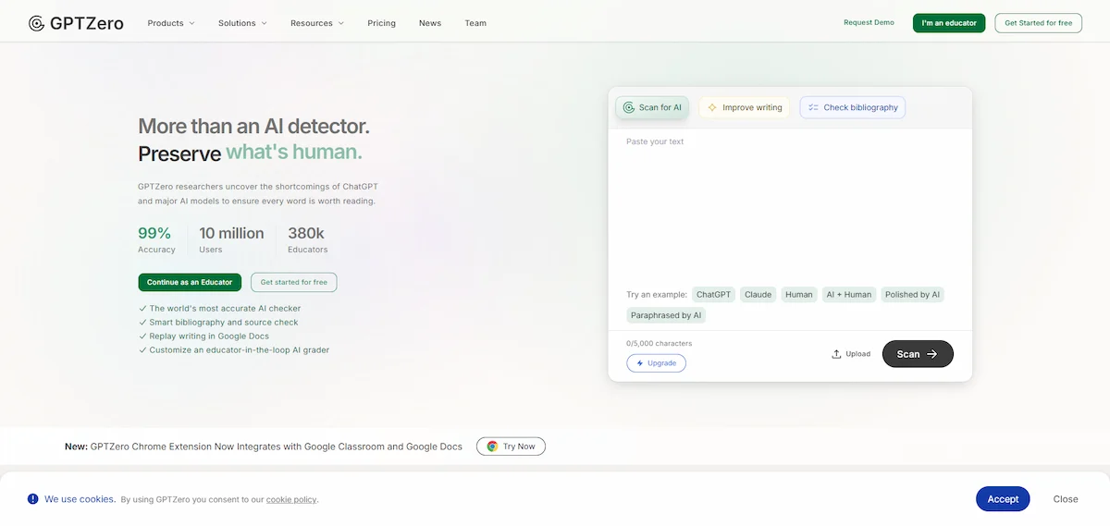
Task: Click Continue as an Educator button
Action: [190, 282]
